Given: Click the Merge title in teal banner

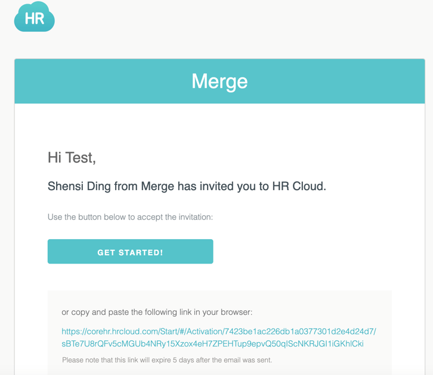Looking at the screenshot, I should point(219,82).
